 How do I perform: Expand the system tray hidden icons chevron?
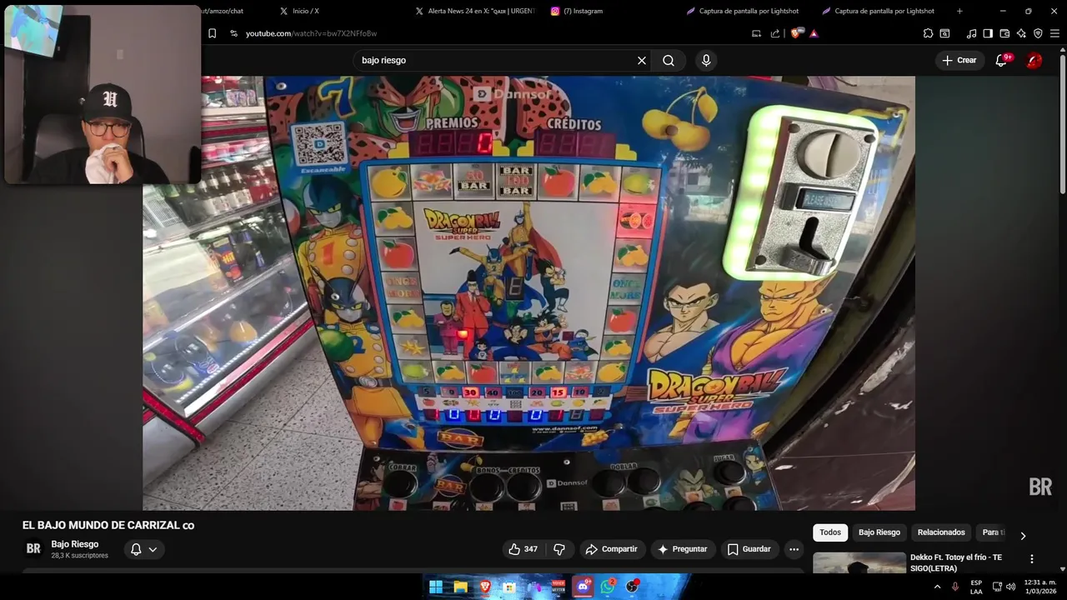point(937,587)
